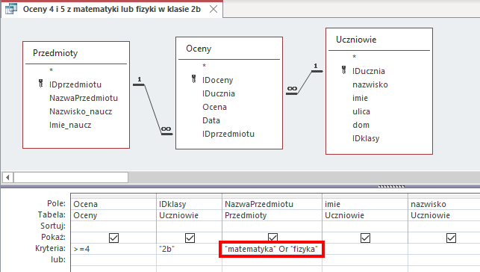
Task: Click the query icon in the tab header
Action: [x=10, y=9]
